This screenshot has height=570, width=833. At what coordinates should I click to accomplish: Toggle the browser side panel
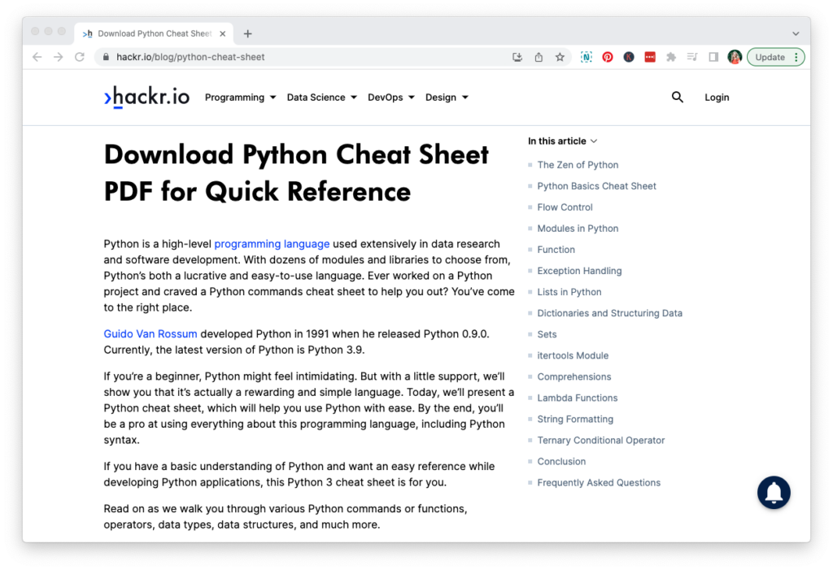click(x=713, y=57)
